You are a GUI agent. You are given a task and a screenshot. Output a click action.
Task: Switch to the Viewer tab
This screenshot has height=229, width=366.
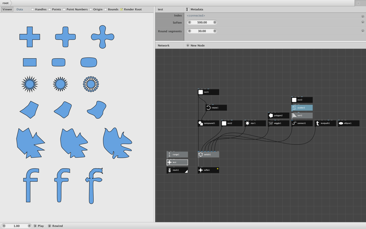point(7,10)
